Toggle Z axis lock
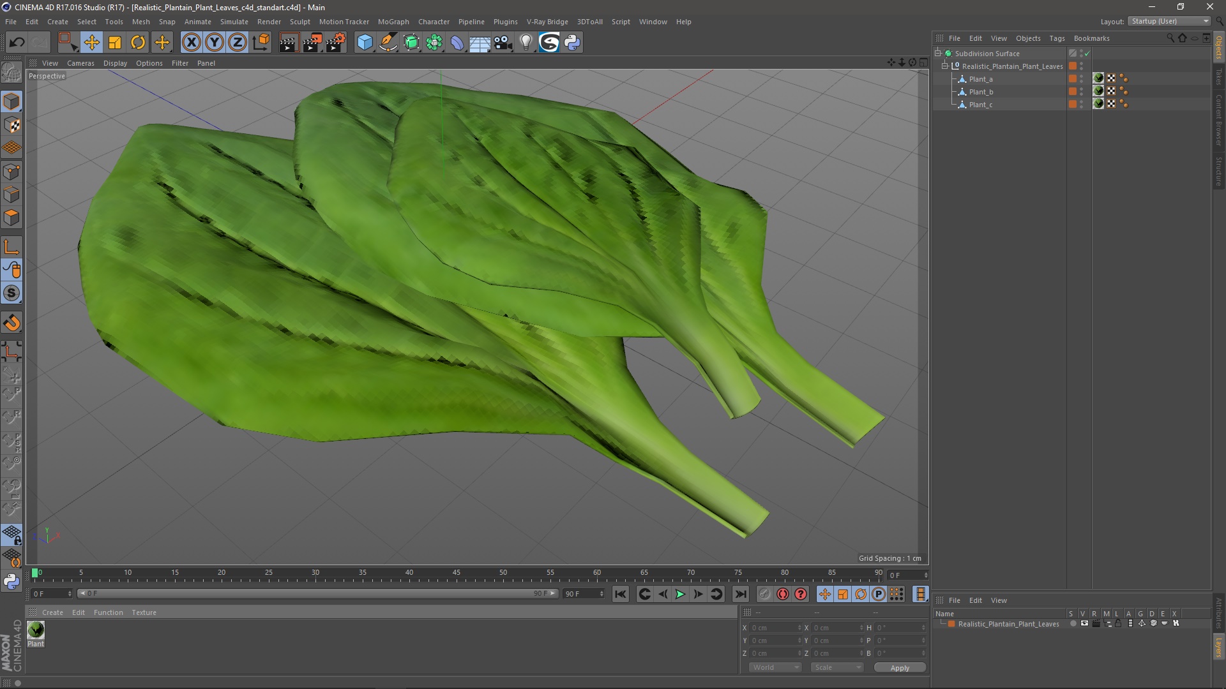 [x=238, y=43]
